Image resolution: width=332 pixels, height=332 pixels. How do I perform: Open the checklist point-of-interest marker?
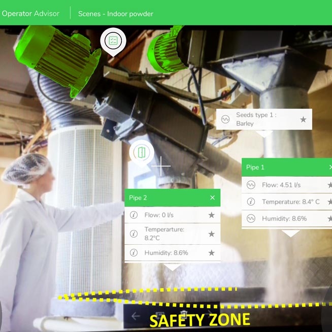(113, 40)
